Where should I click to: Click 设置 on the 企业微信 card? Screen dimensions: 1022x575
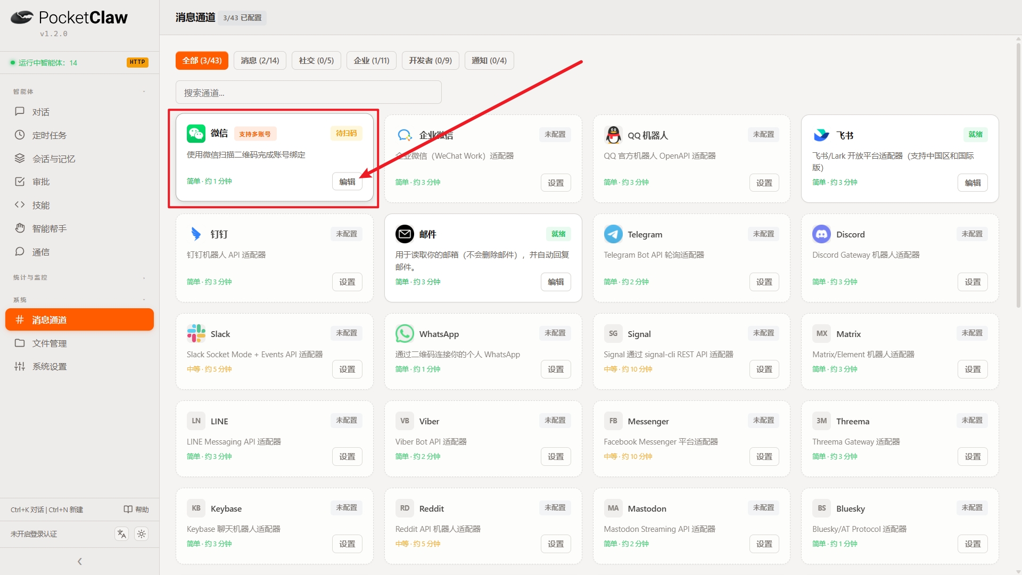[556, 183]
